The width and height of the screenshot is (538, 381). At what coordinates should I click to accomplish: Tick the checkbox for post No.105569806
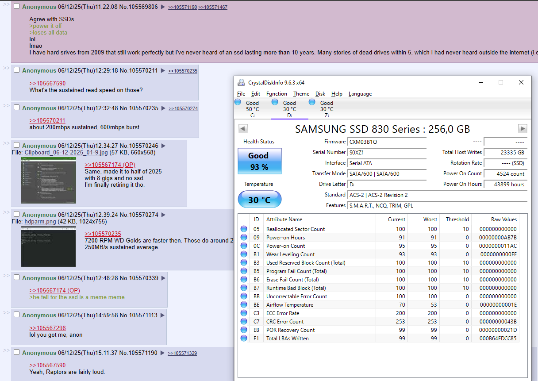17,7
